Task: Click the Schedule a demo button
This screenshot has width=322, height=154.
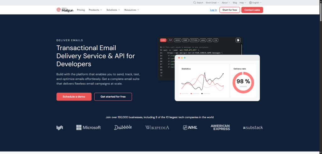Action: click(x=74, y=96)
